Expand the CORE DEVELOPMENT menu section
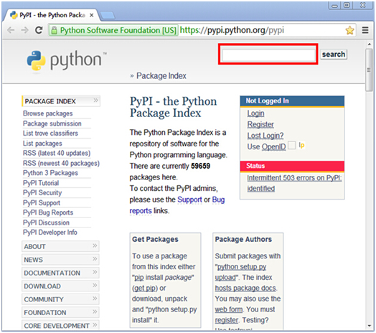This screenshot has height=333, width=376. click(x=60, y=325)
